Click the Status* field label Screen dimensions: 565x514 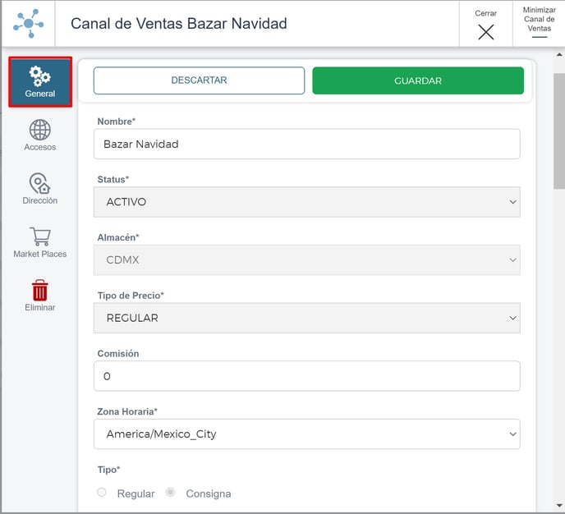[x=113, y=179]
